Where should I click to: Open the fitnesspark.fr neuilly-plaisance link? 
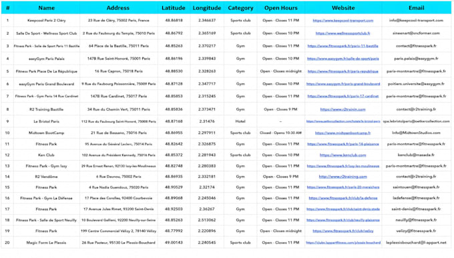coord(343,220)
